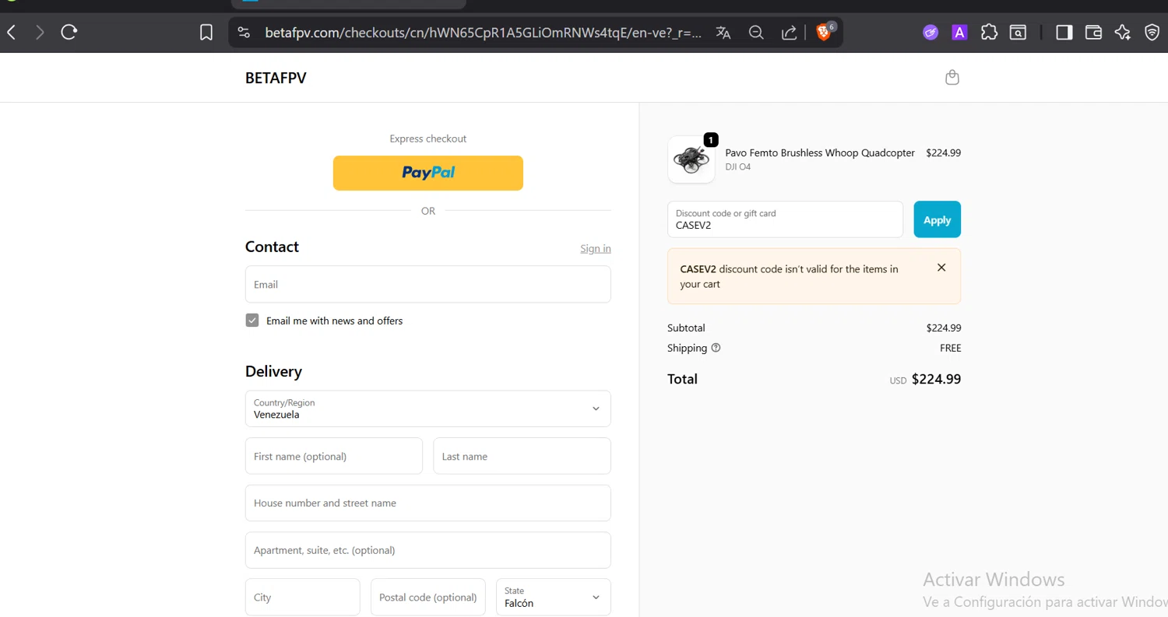The width and height of the screenshot is (1168, 617).
Task: Focus the Apartment, suite field
Action: pos(427,550)
